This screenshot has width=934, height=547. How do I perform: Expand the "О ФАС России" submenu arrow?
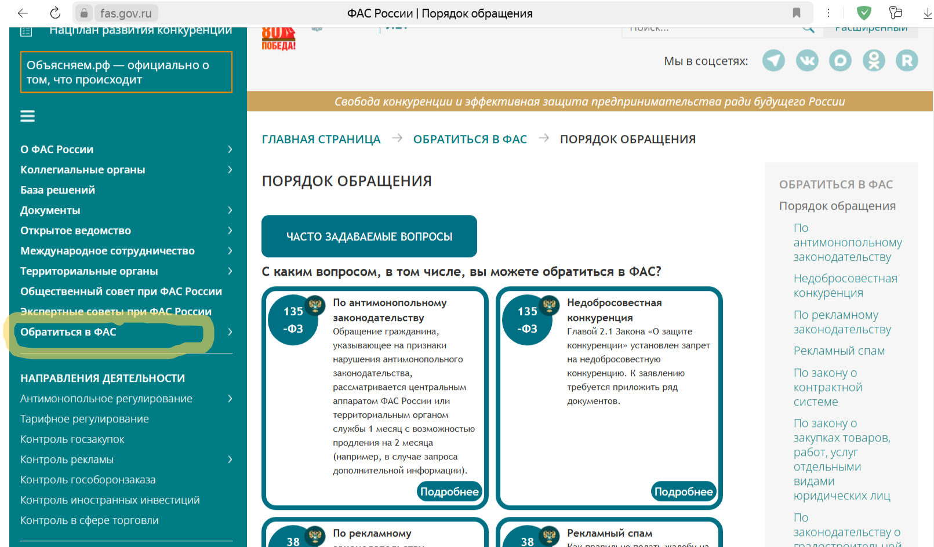click(230, 149)
